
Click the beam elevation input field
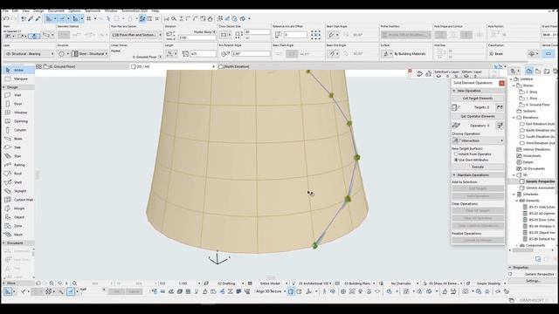click(197, 38)
